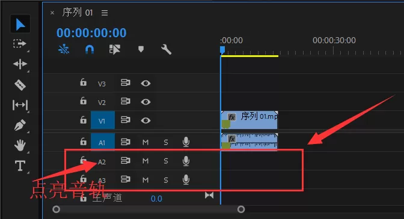This screenshot has width=404, height=219.
Task: Select the 序列 01.mp4 video clip
Action: pyautogui.click(x=249, y=120)
